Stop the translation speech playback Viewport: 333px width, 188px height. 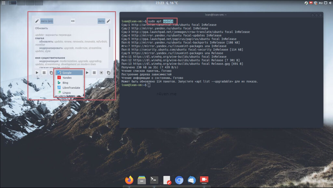pyautogui.click(x=94, y=73)
